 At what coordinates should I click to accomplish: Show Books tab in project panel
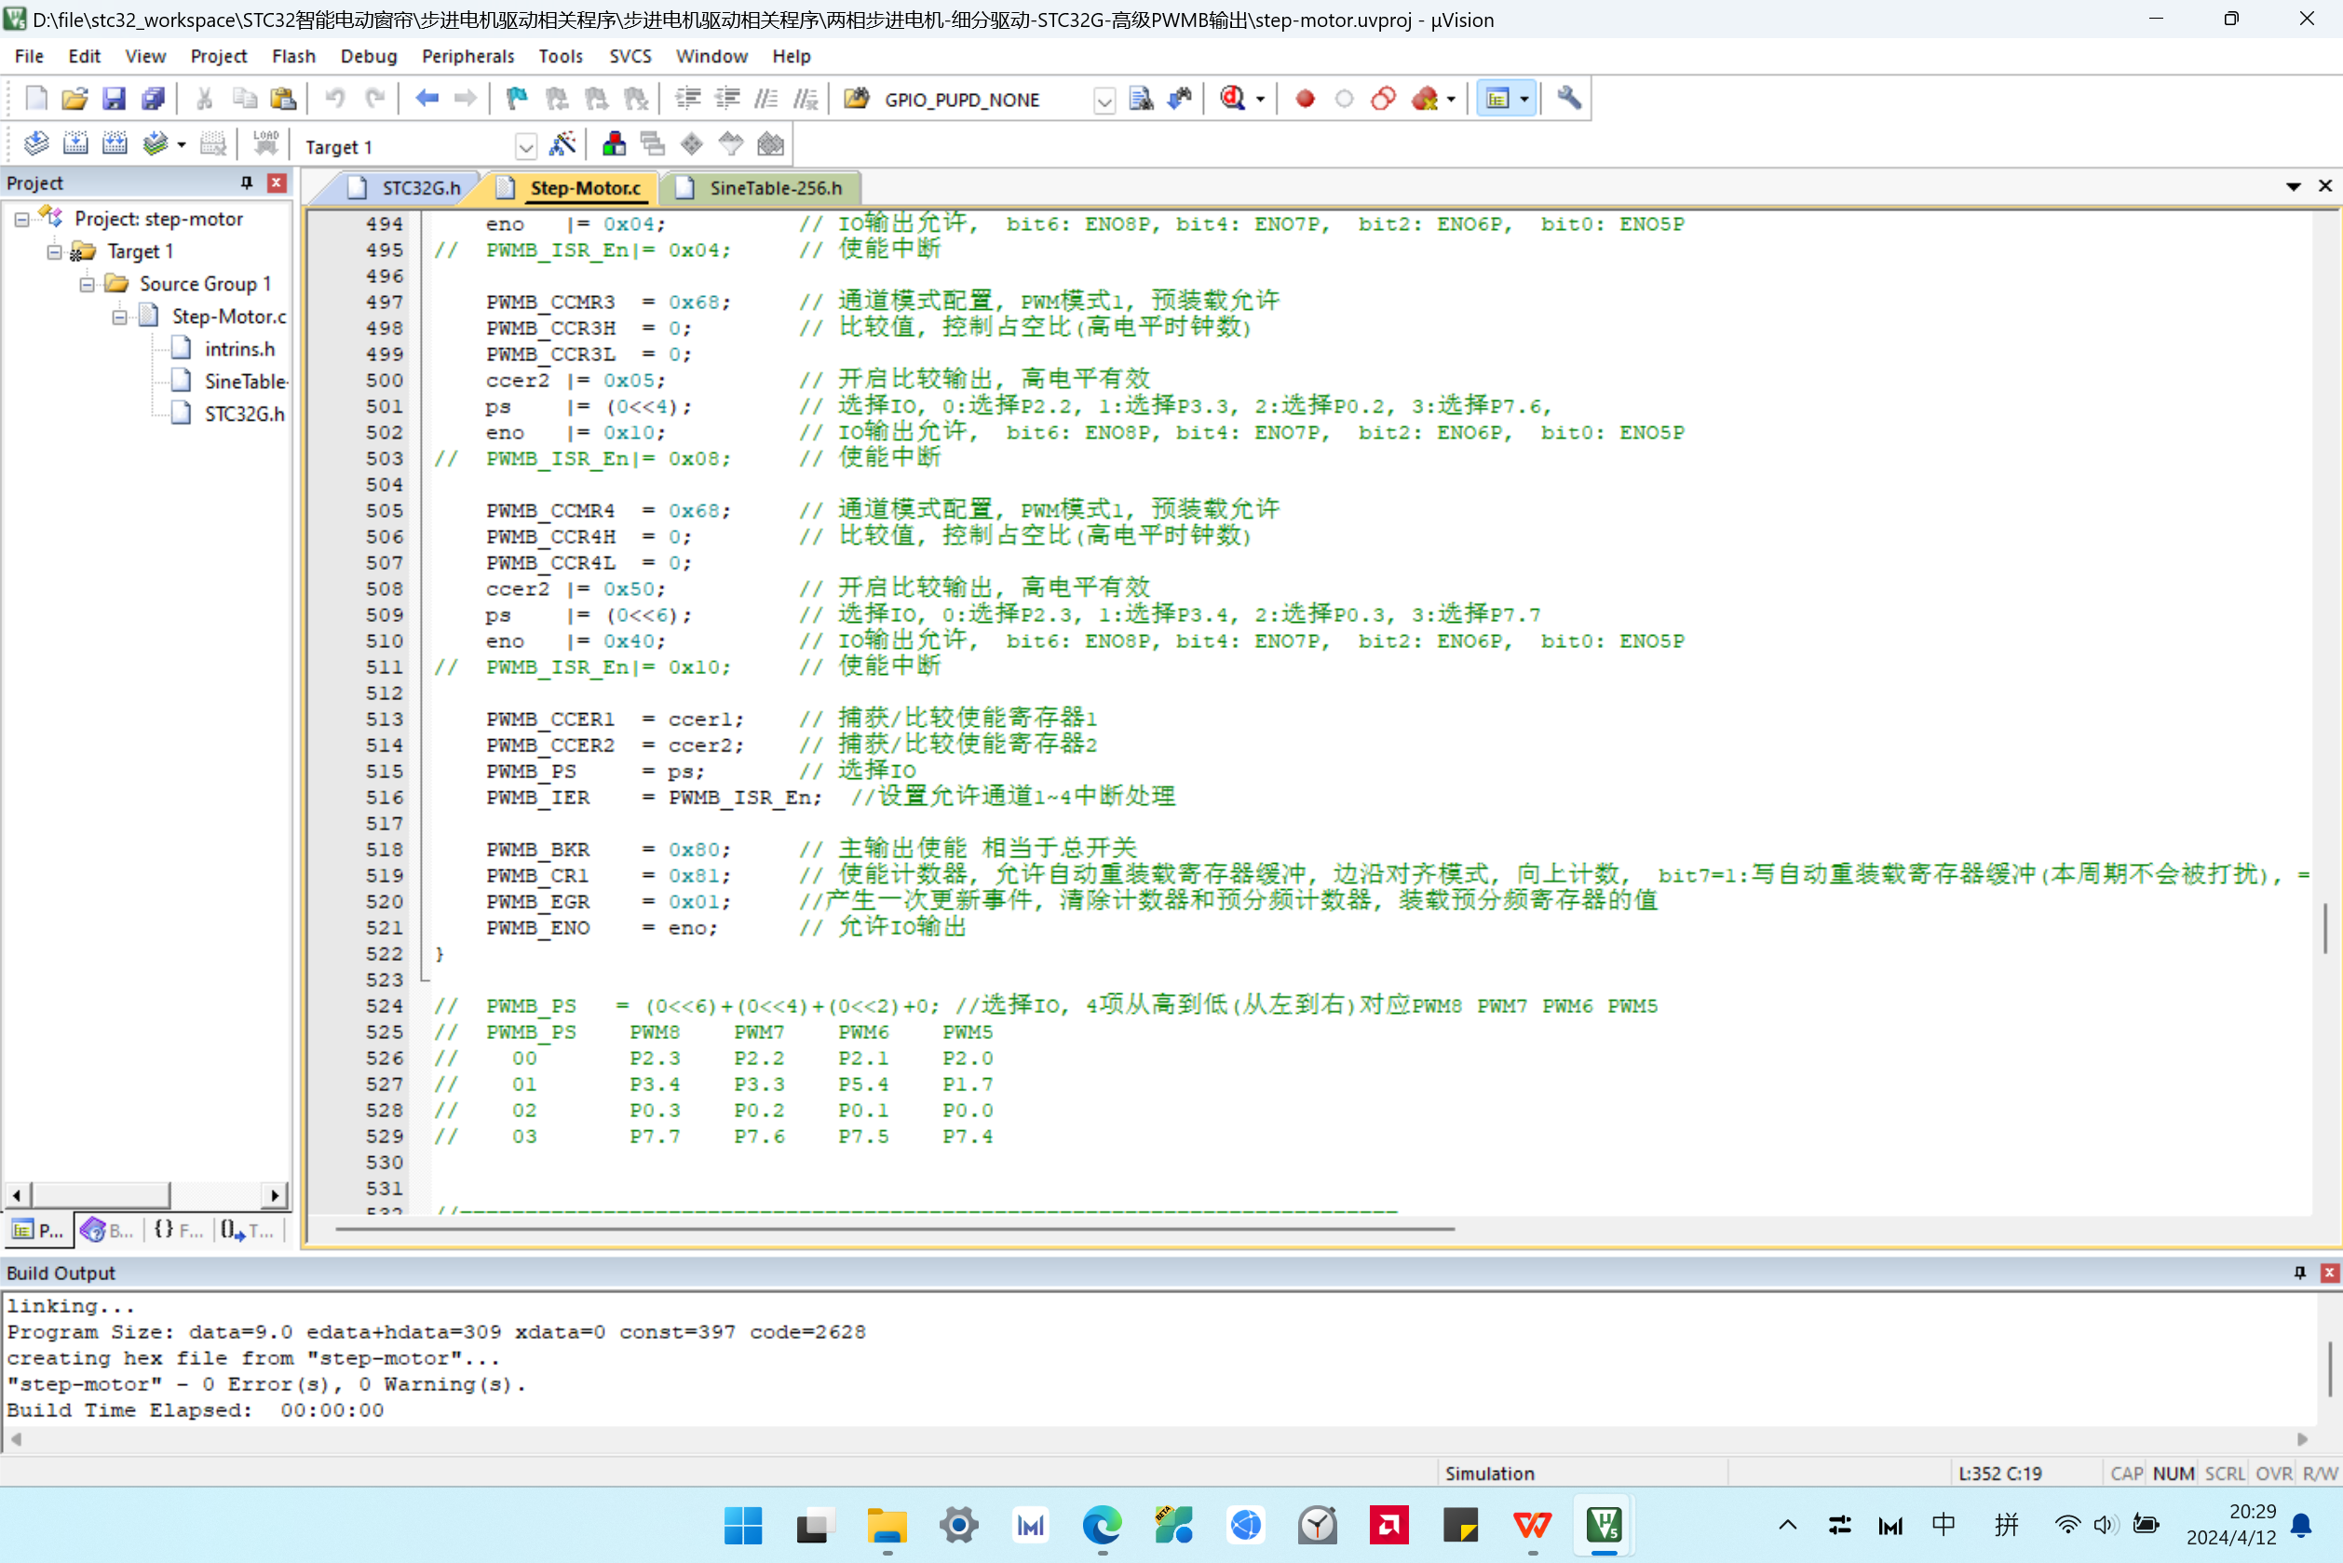pyautogui.click(x=108, y=1230)
